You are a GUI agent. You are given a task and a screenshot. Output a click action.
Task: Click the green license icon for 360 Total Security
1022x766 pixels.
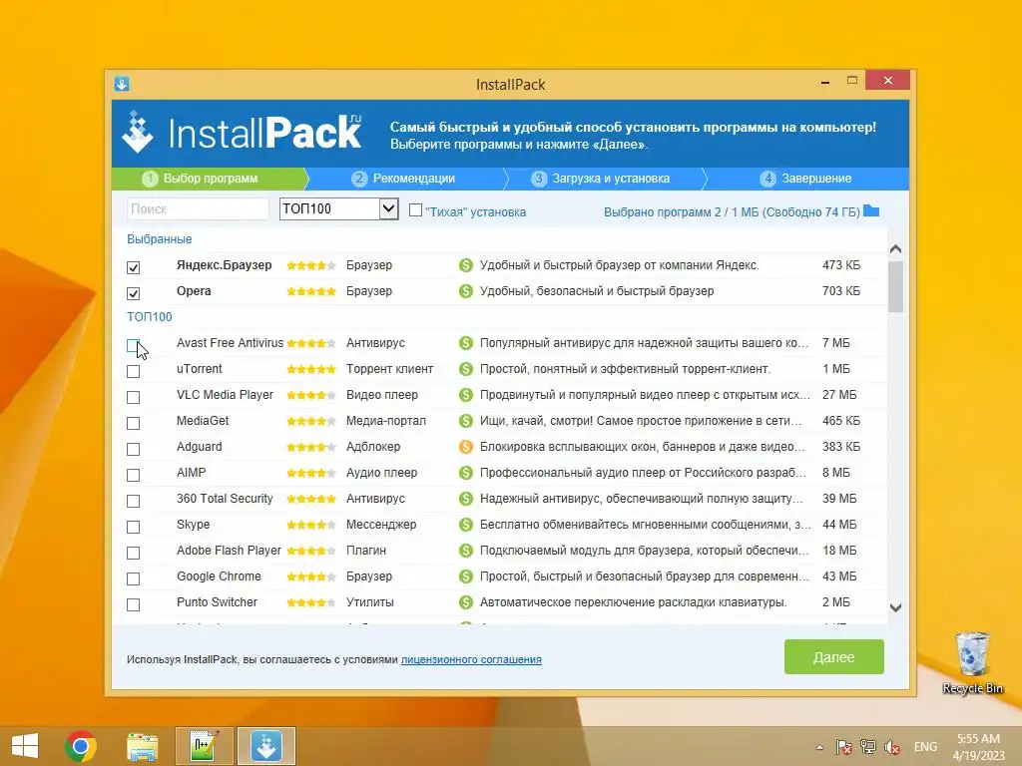pos(465,499)
